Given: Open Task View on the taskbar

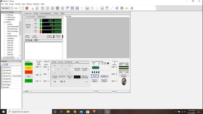Looking at the screenshot, I should point(62,112).
